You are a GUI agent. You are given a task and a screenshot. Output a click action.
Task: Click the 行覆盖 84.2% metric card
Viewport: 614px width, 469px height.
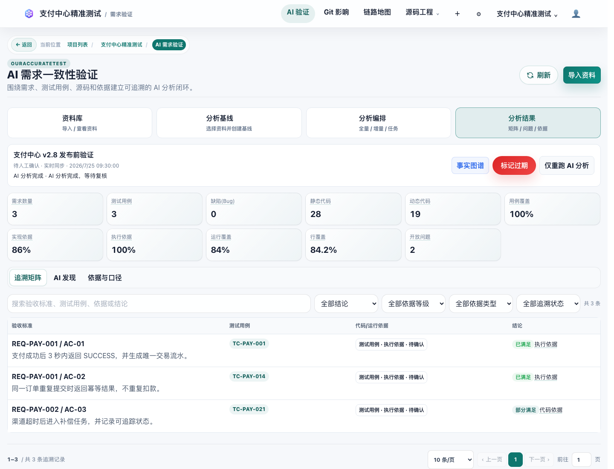[x=353, y=245]
